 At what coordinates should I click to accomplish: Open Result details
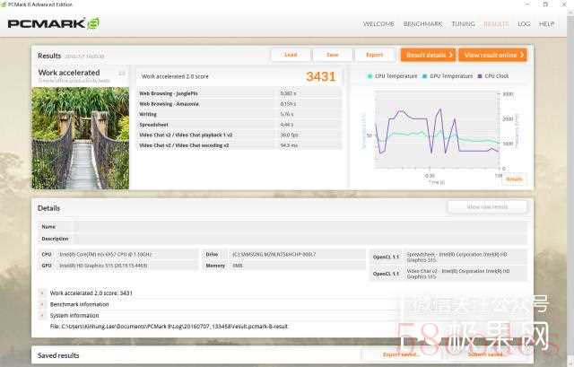tap(428, 55)
